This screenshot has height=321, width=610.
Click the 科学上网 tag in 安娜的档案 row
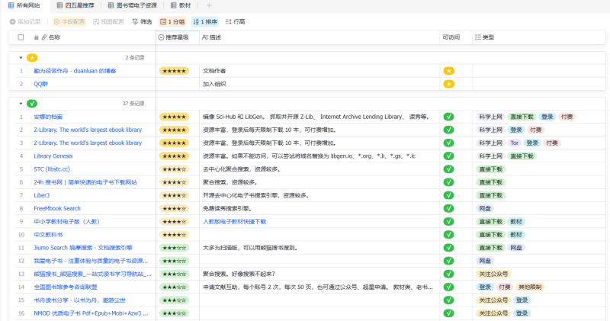(x=490, y=117)
